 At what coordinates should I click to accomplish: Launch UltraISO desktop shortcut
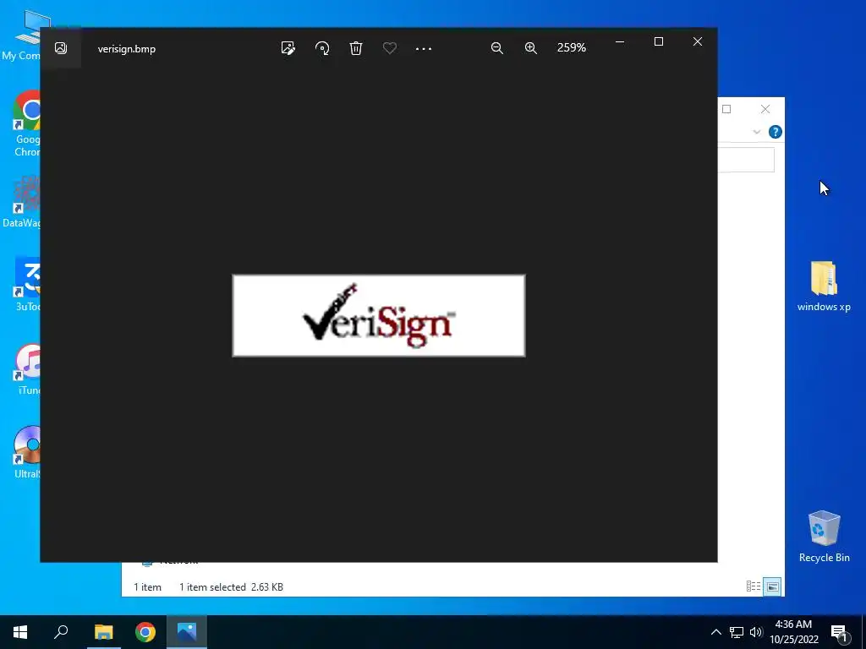coord(26,453)
